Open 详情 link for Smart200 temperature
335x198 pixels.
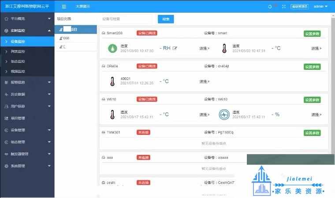[x=316, y=49]
